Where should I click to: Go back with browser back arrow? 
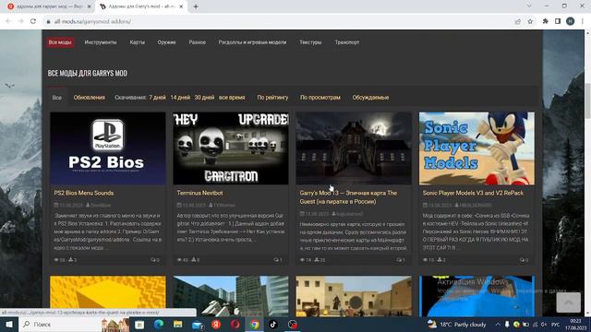click(x=8, y=21)
